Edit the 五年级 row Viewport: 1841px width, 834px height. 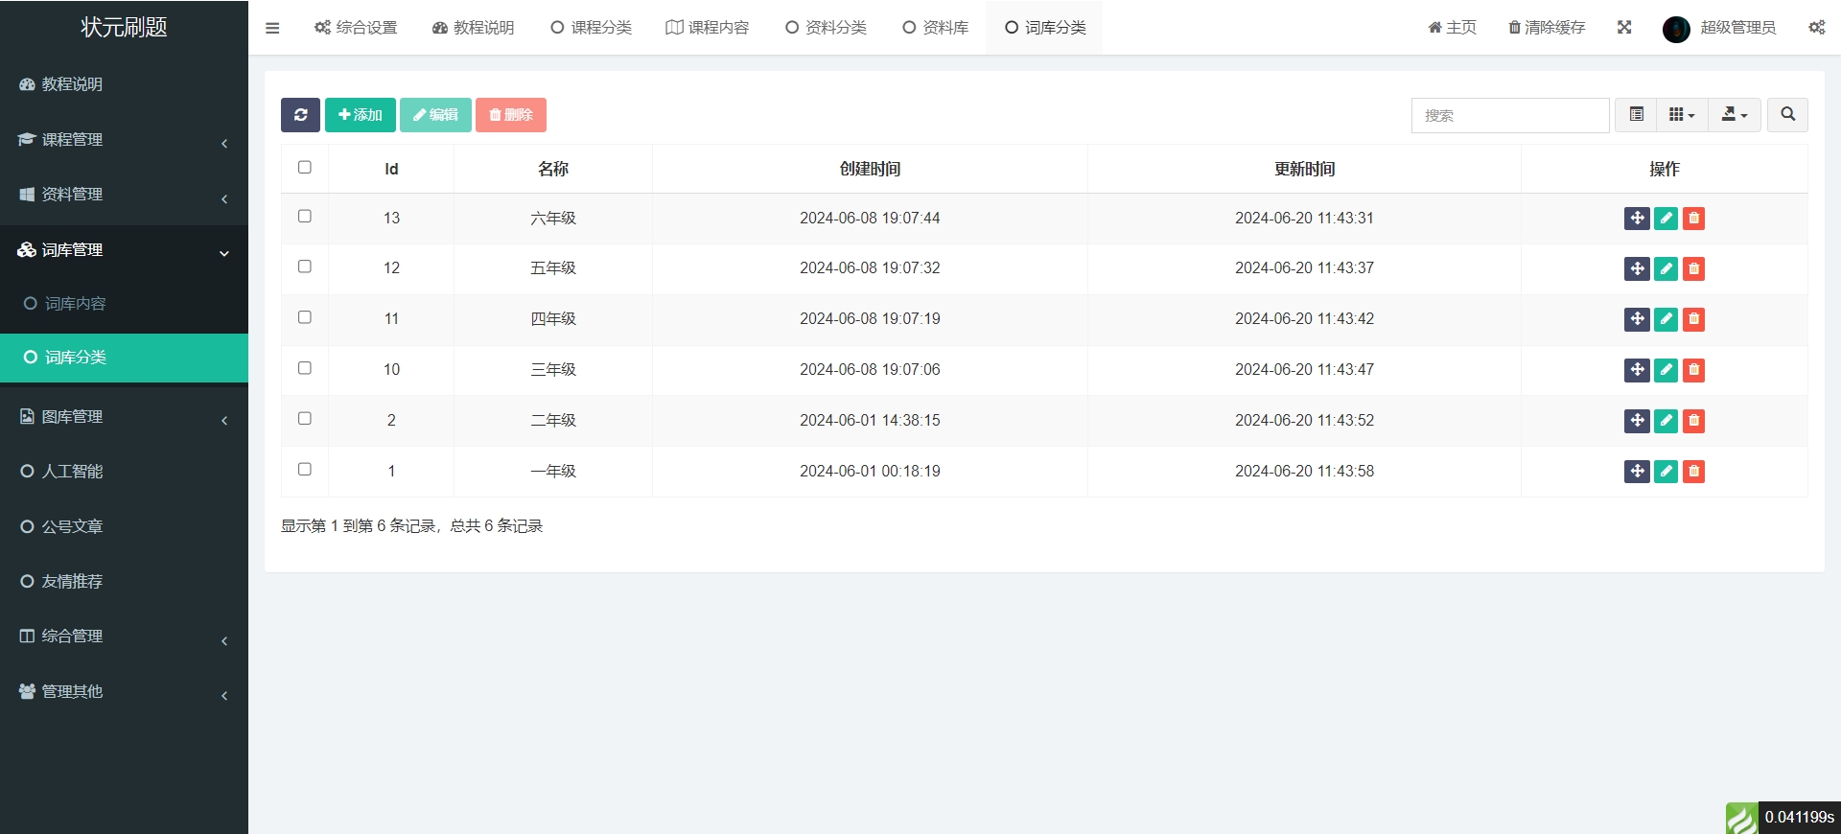click(x=1666, y=269)
